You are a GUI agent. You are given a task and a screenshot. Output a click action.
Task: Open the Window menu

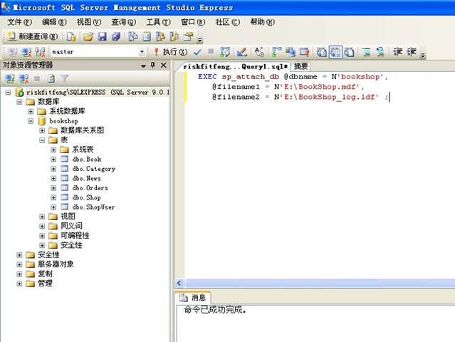tap(193, 22)
